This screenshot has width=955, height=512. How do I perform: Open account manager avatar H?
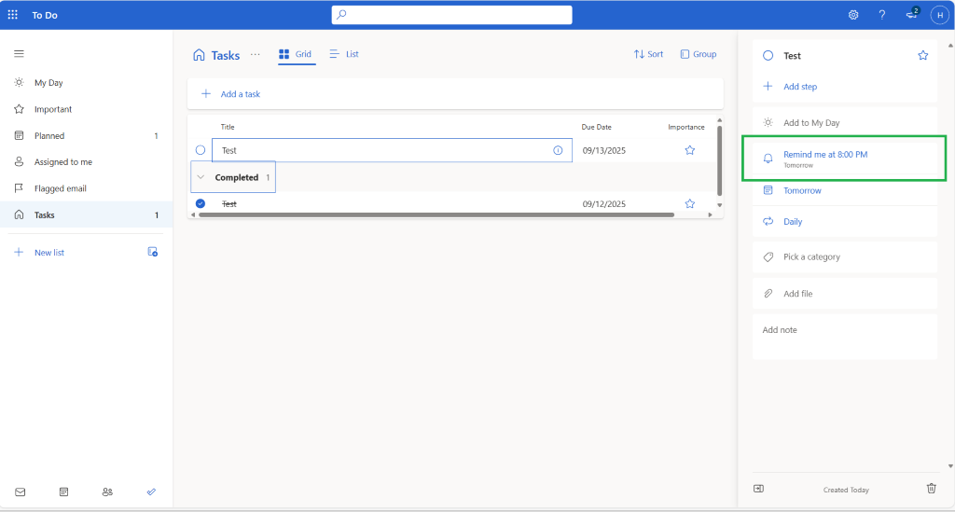940,15
